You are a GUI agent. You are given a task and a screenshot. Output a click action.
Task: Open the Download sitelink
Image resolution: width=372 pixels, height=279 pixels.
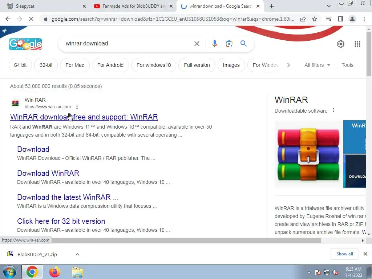pyautogui.click(x=33, y=149)
